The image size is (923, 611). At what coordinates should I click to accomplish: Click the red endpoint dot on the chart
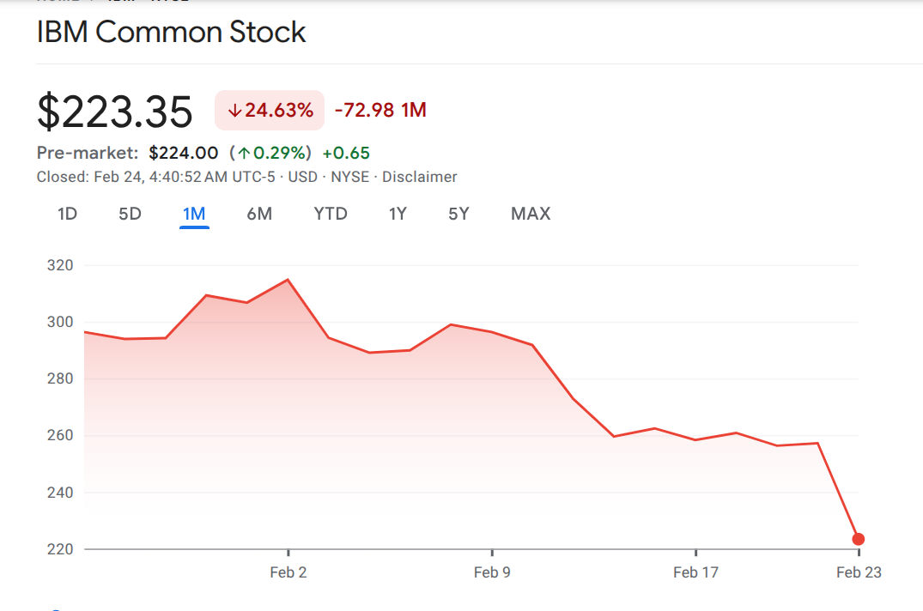pyautogui.click(x=858, y=540)
